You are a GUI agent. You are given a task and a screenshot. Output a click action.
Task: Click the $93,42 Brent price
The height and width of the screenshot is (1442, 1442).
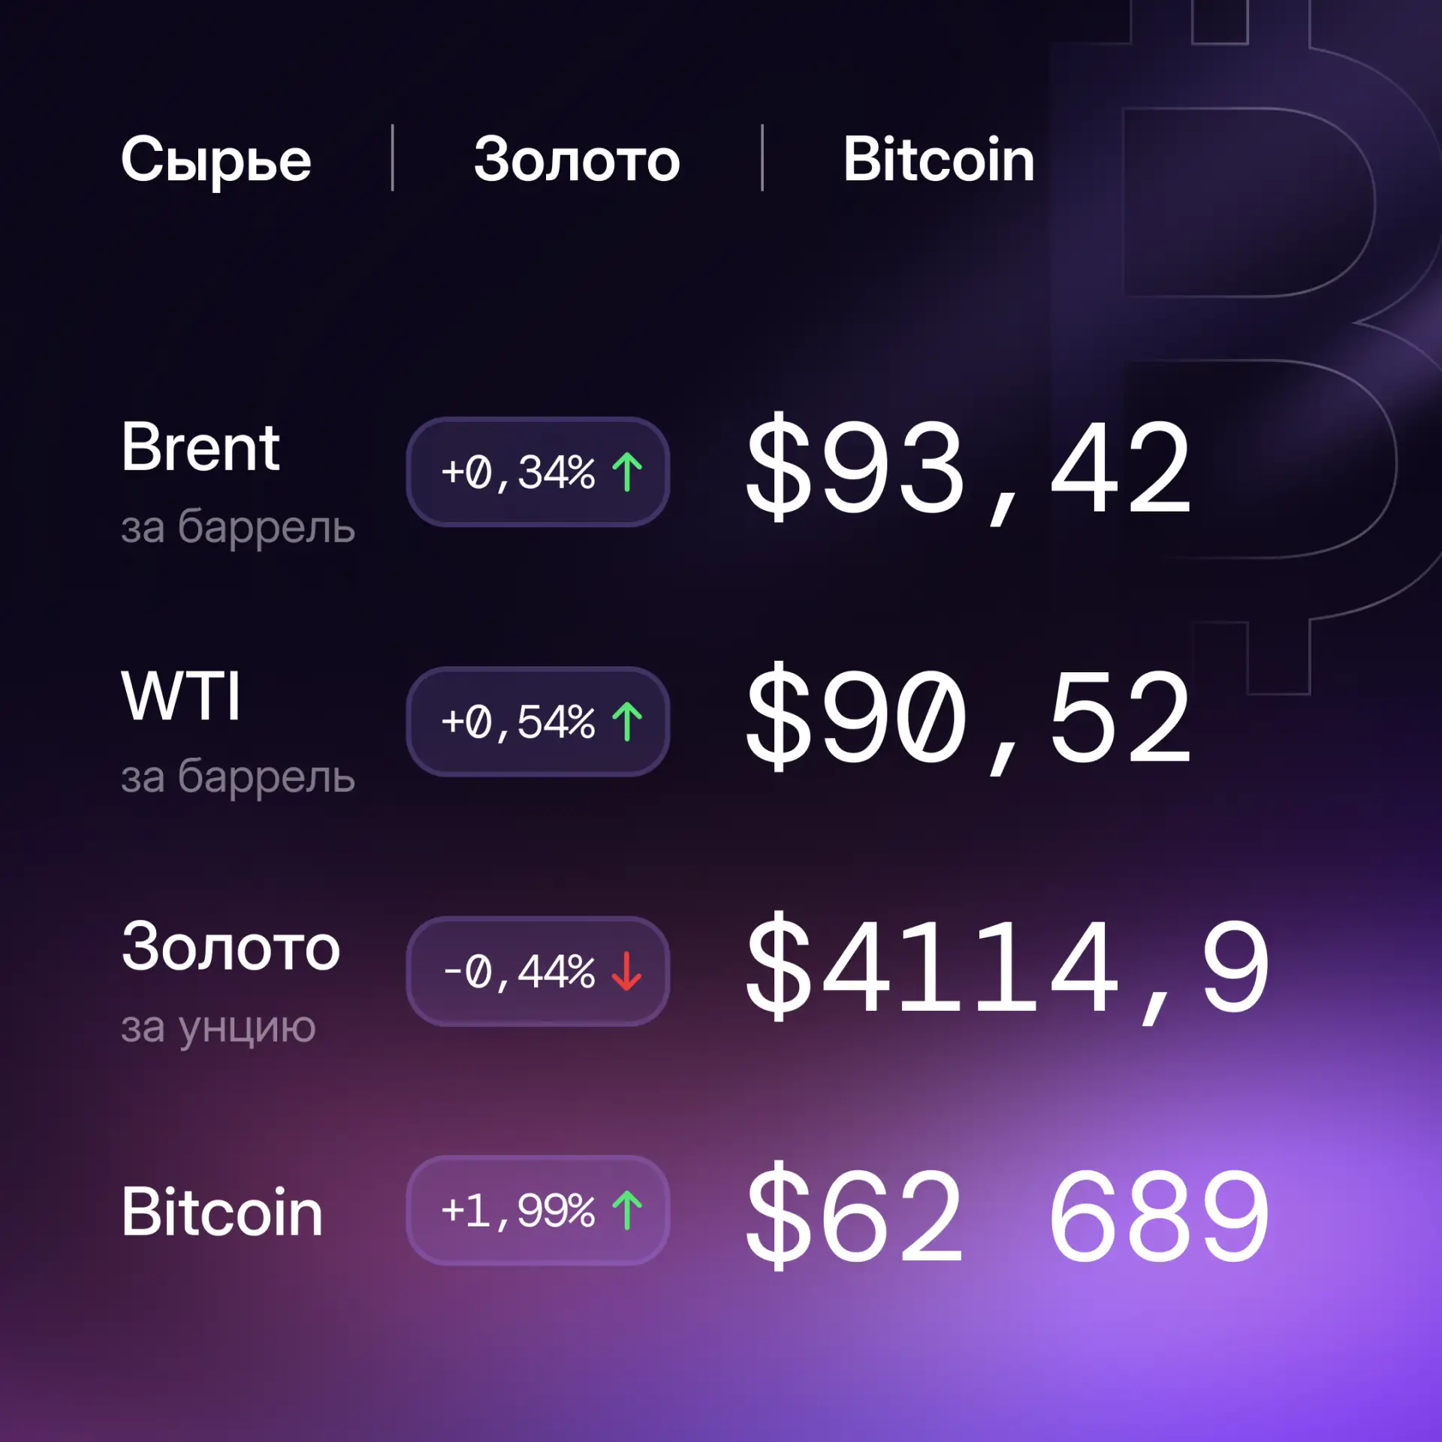tap(969, 469)
